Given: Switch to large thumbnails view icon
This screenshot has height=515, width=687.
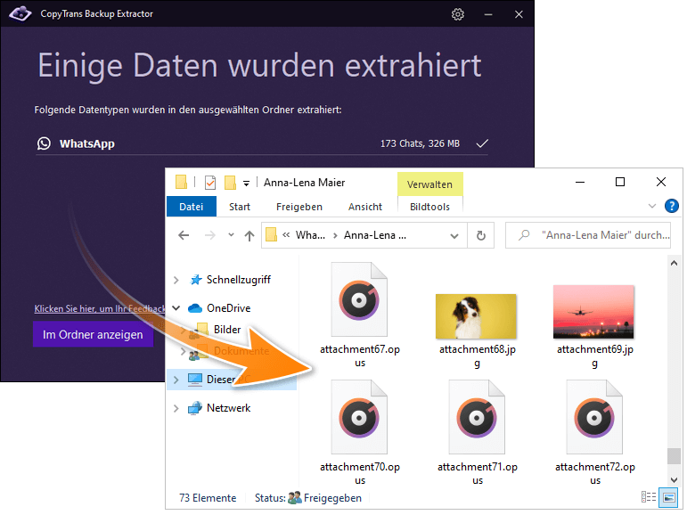Looking at the screenshot, I should coord(668,497).
